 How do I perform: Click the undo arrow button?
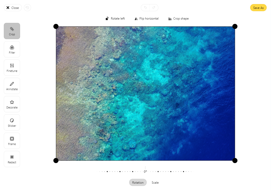[x=145, y=8]
